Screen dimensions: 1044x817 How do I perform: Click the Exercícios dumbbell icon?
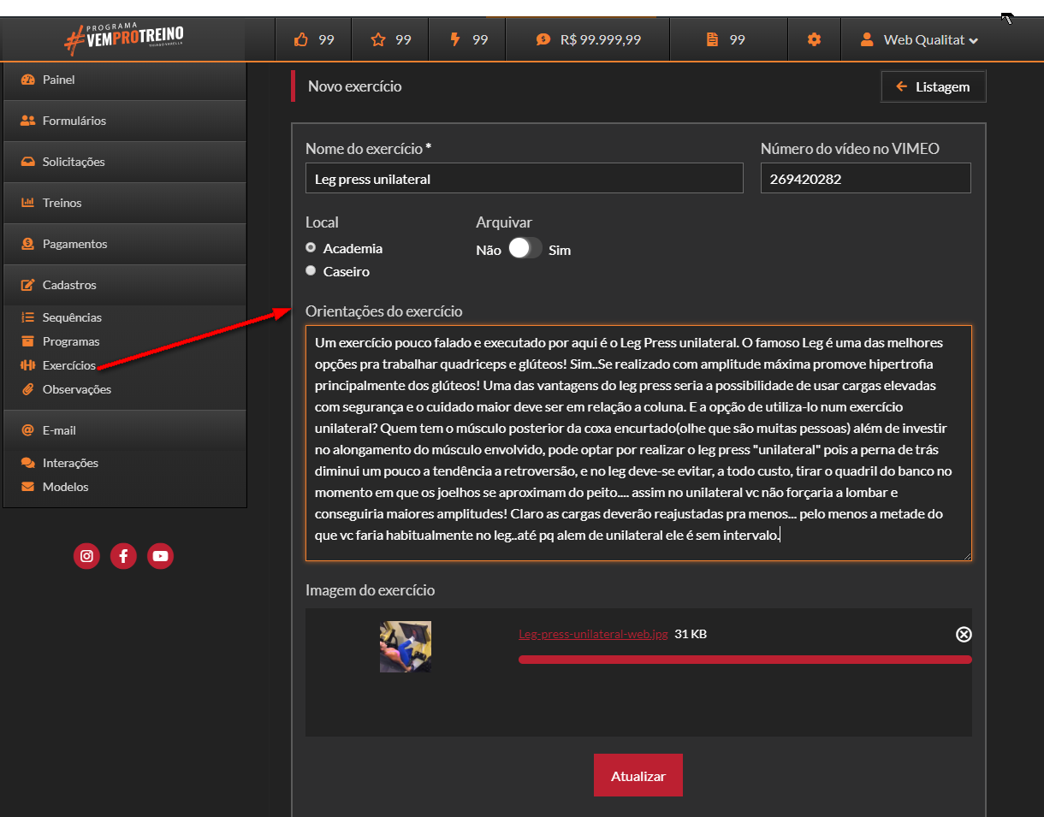click(x=27, y=365)
